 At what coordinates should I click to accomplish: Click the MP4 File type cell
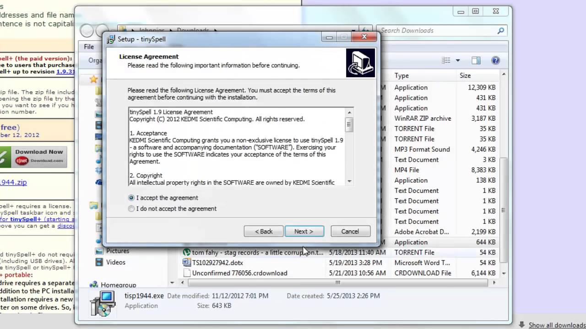pos(407,170)
